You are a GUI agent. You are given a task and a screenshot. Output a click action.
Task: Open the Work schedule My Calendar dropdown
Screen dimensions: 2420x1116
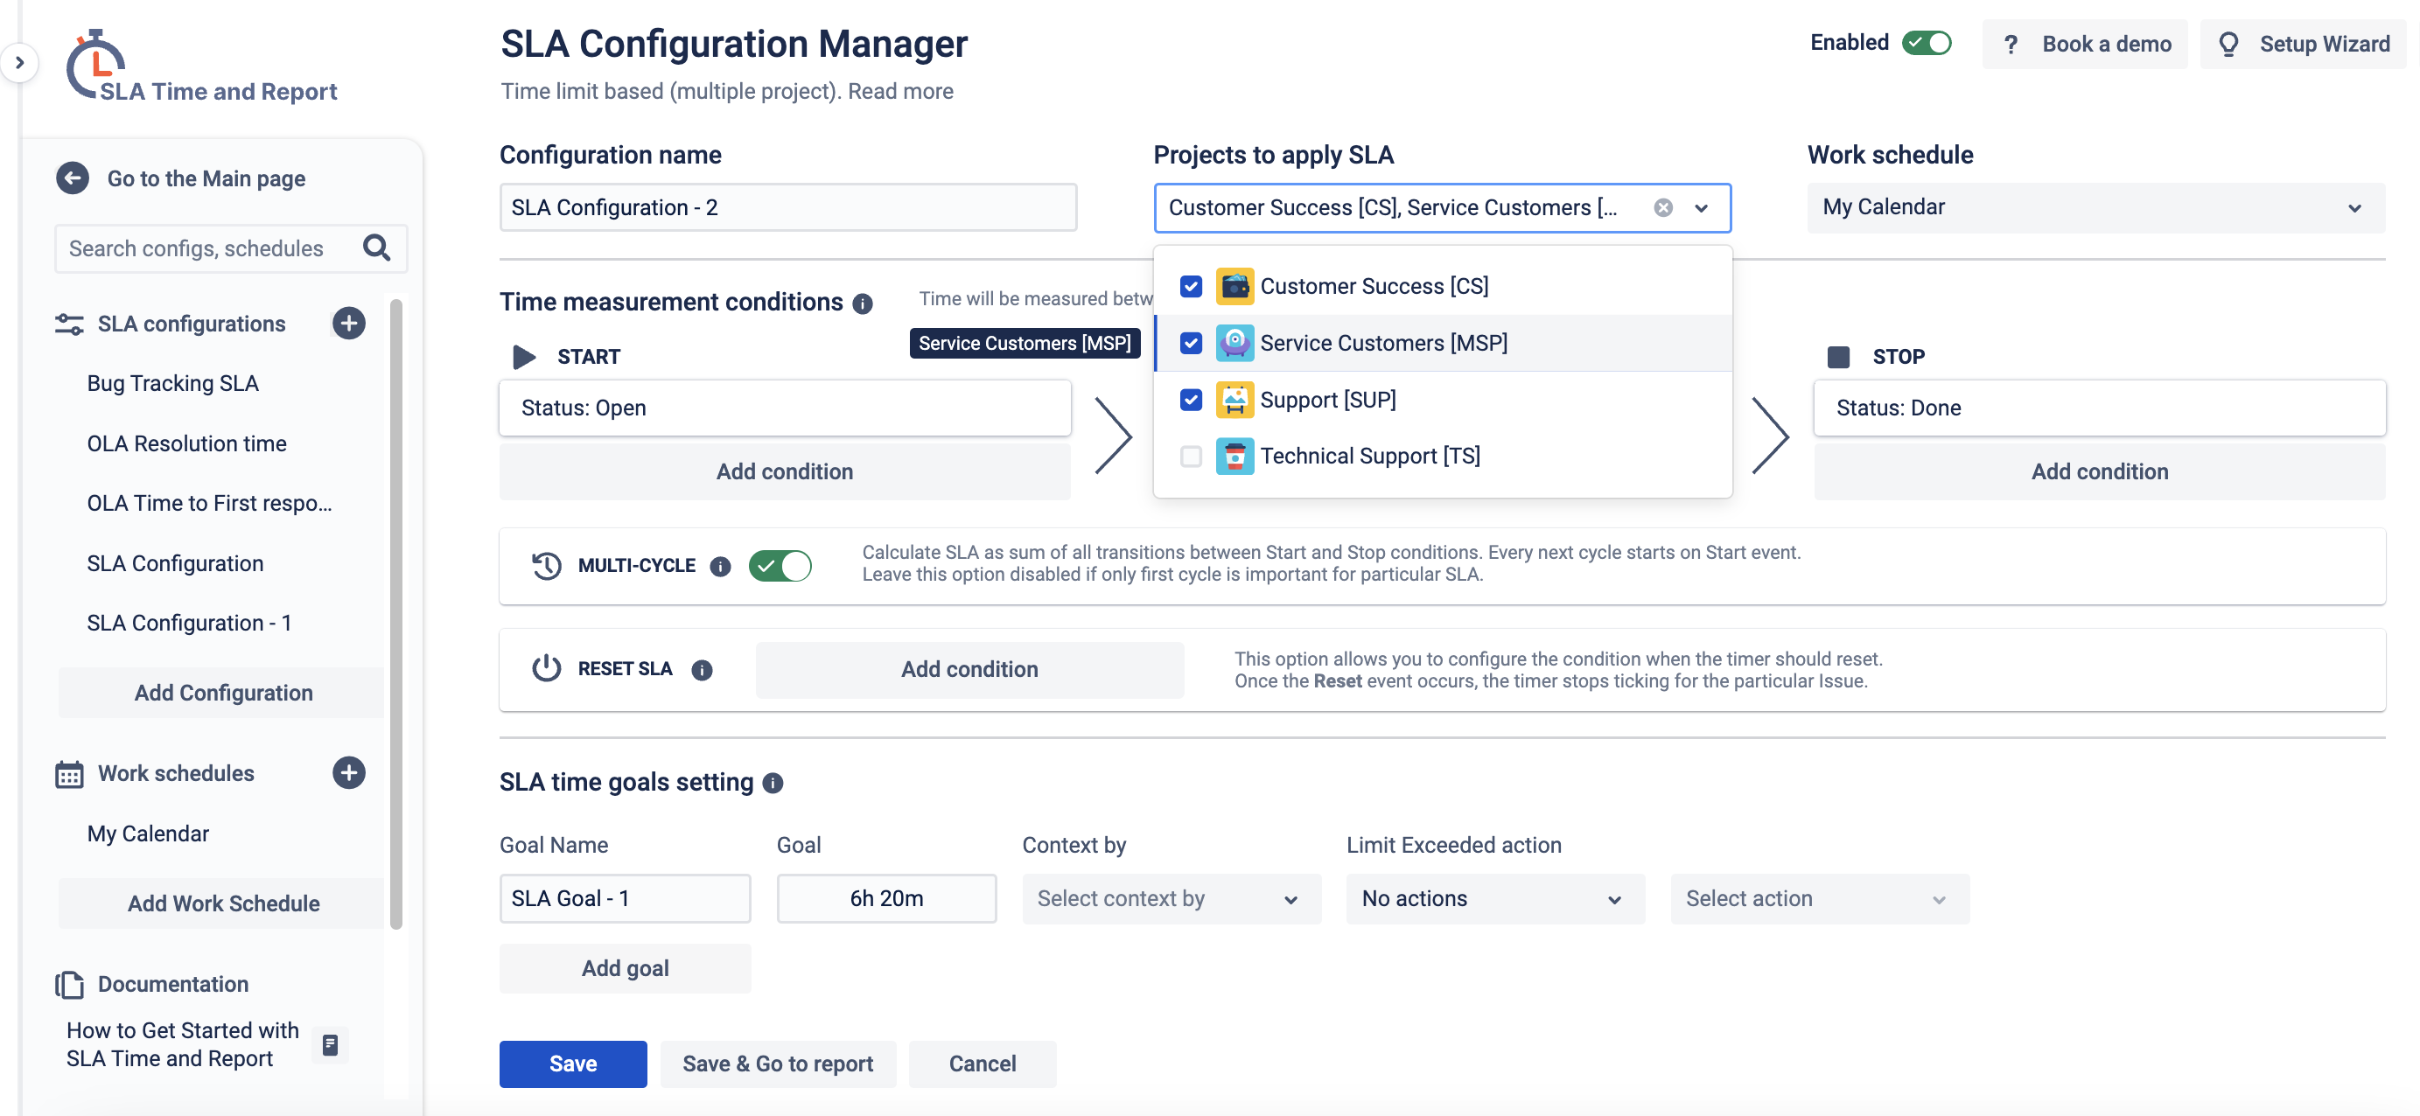pyautogui.click(x=2095, y=207)
